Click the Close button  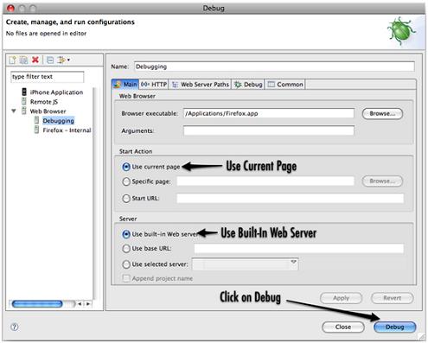343,327
